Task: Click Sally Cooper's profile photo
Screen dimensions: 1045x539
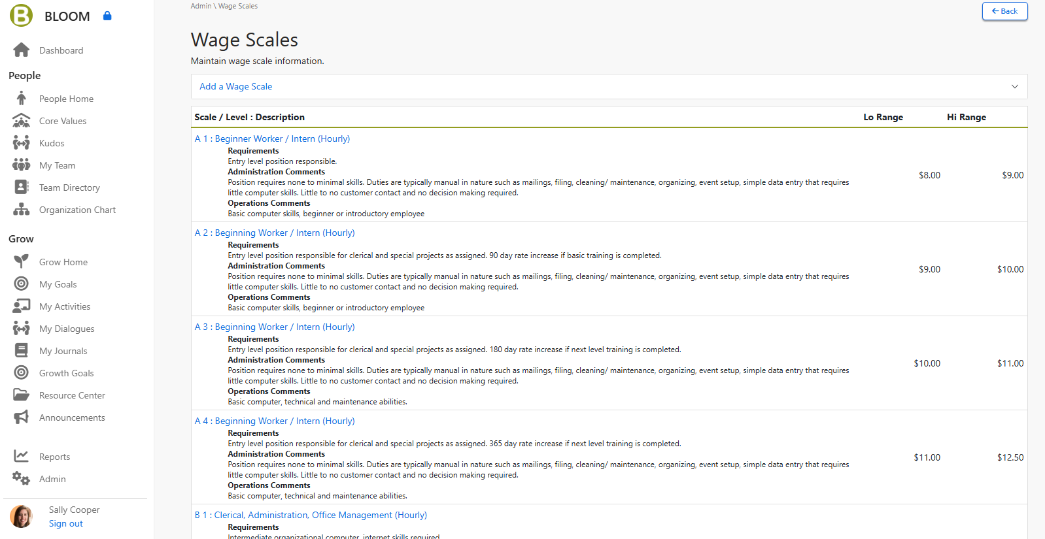Action: [x=21, y=516]
